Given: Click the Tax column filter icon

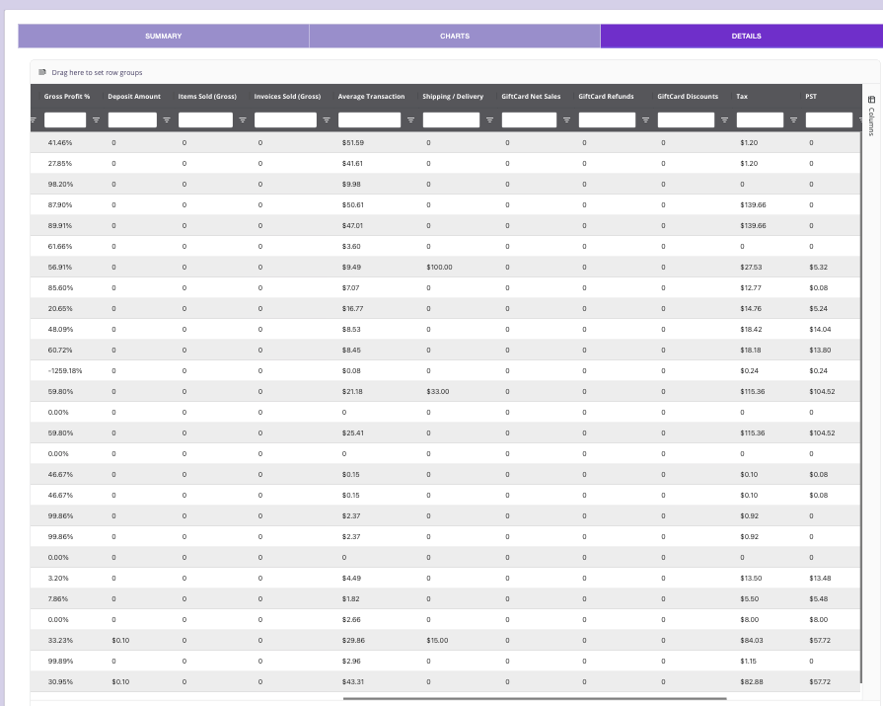Looking at the screenshot, I should coord(793,120).
